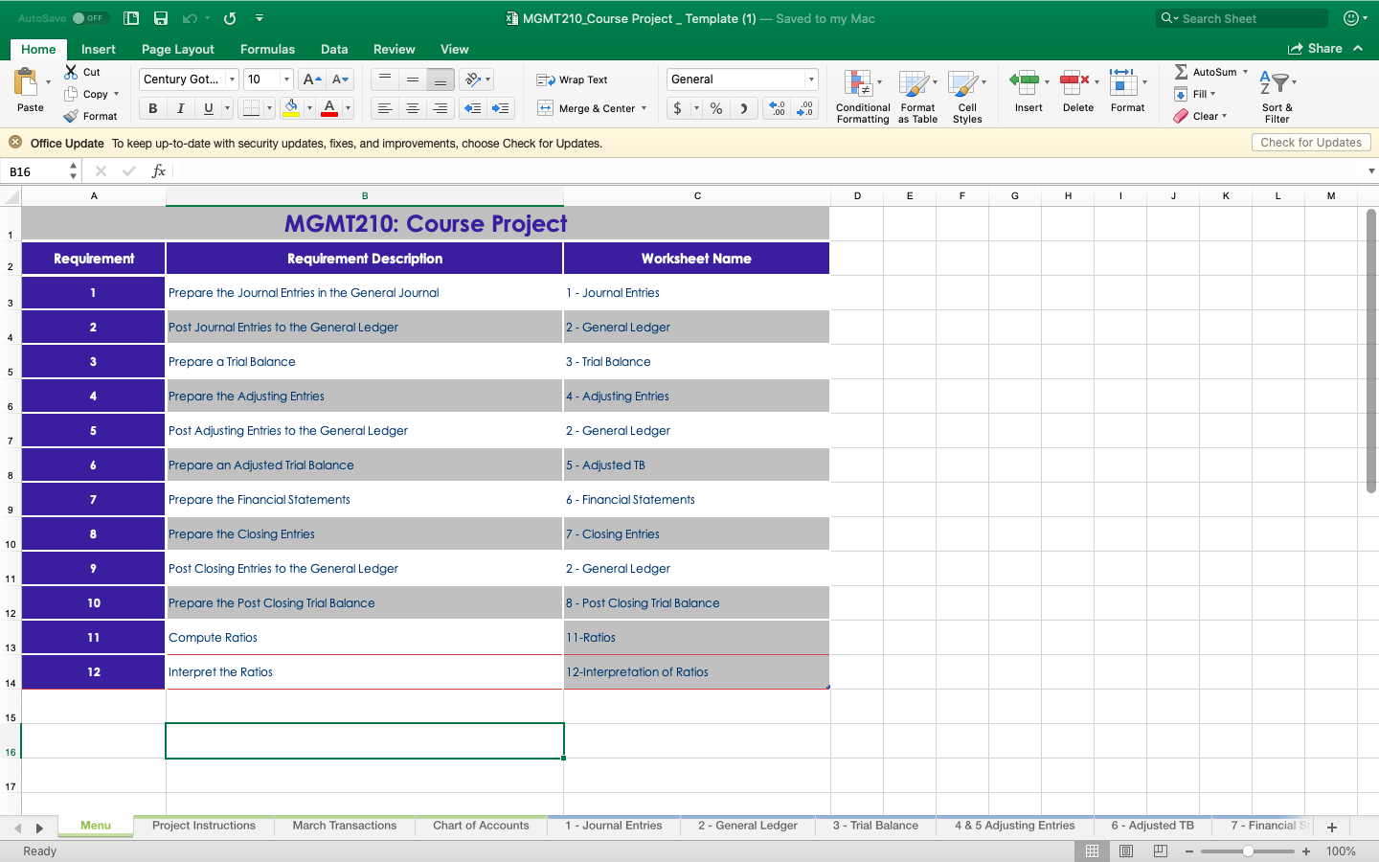This screenshot has height=862, width=1379.
Task: Click the Redo arrow icon
Action: point(230,18)
